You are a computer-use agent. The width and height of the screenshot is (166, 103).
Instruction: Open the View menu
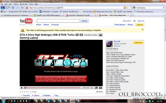click(x=10, y=4)
